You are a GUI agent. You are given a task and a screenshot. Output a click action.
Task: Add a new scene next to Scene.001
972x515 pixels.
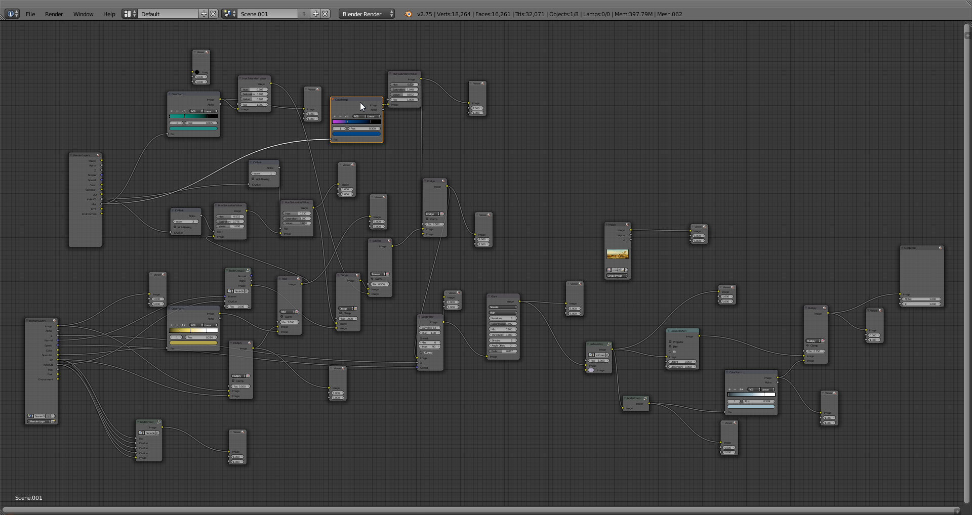point(316,14)
